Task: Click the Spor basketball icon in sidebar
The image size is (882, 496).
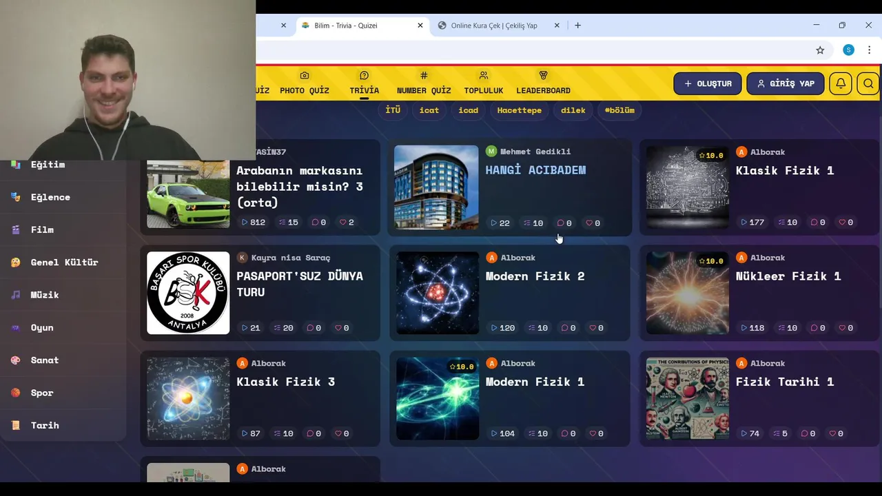Action: (x=16, y=393)
